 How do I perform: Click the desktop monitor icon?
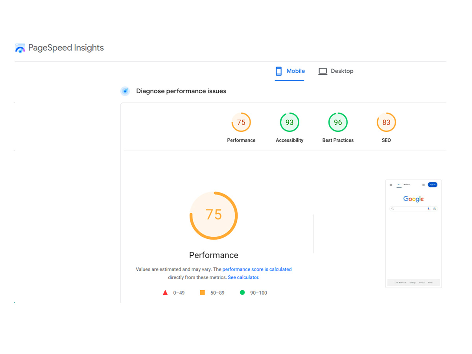click(x=323, y=71)
